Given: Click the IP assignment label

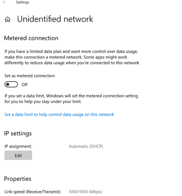Looking at the screenshot, I should [18, 146].
